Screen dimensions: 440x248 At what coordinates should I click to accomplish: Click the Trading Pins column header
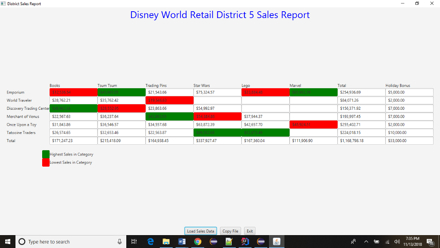pos(156,86)
